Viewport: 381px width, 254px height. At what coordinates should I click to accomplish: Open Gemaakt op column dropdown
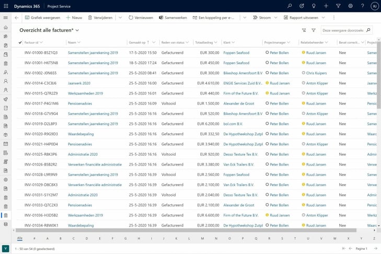click(154, 42)
